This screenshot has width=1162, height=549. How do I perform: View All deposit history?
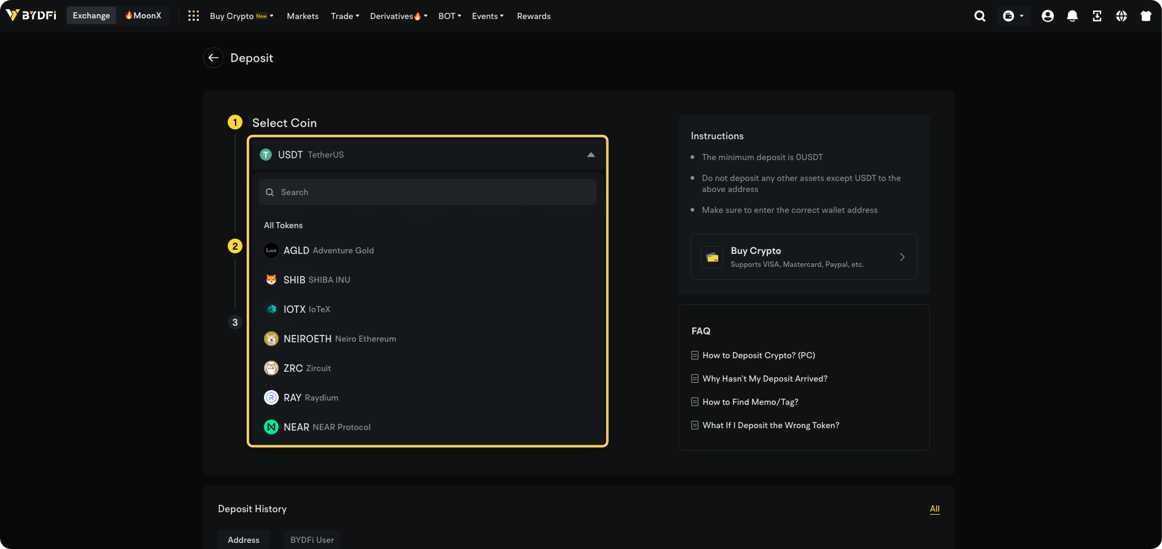click(934, 509)
